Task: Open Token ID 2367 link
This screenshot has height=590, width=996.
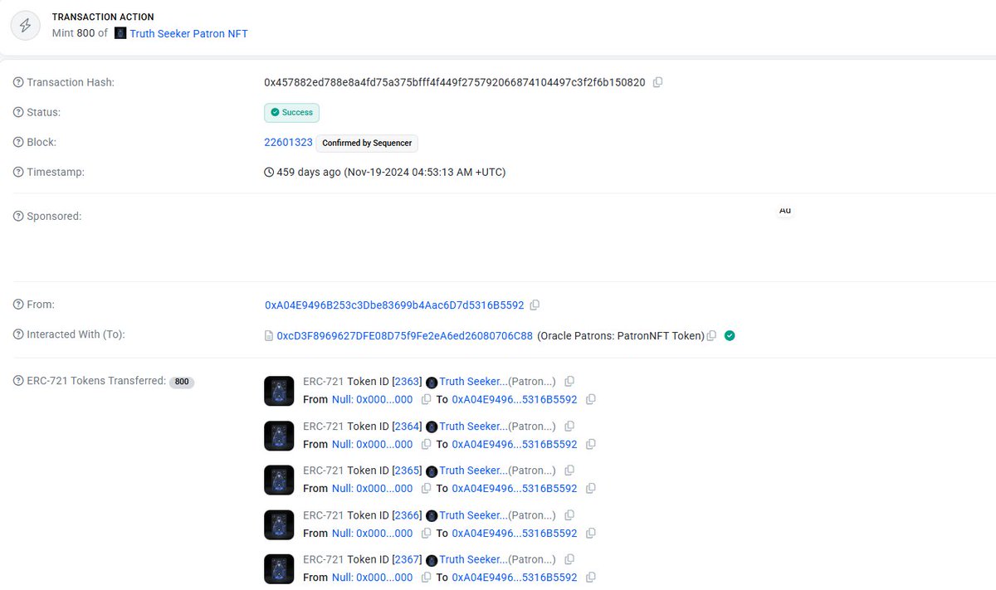Action: point(407,559)
